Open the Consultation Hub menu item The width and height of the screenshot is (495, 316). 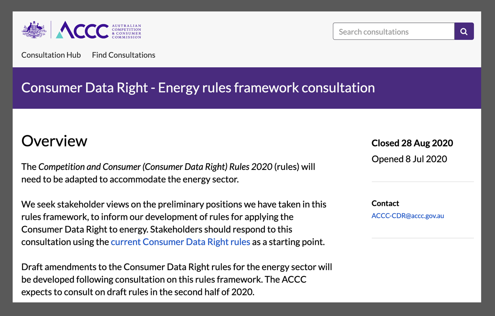click(x=51, y=55)
